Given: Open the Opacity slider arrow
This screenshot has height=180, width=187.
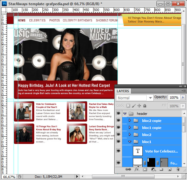Looking at the screenshot, I should coord(183,97).
